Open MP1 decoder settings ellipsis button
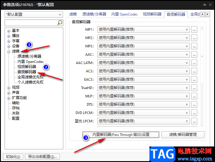The image size is (215, 162). click(x=194, y=30)
